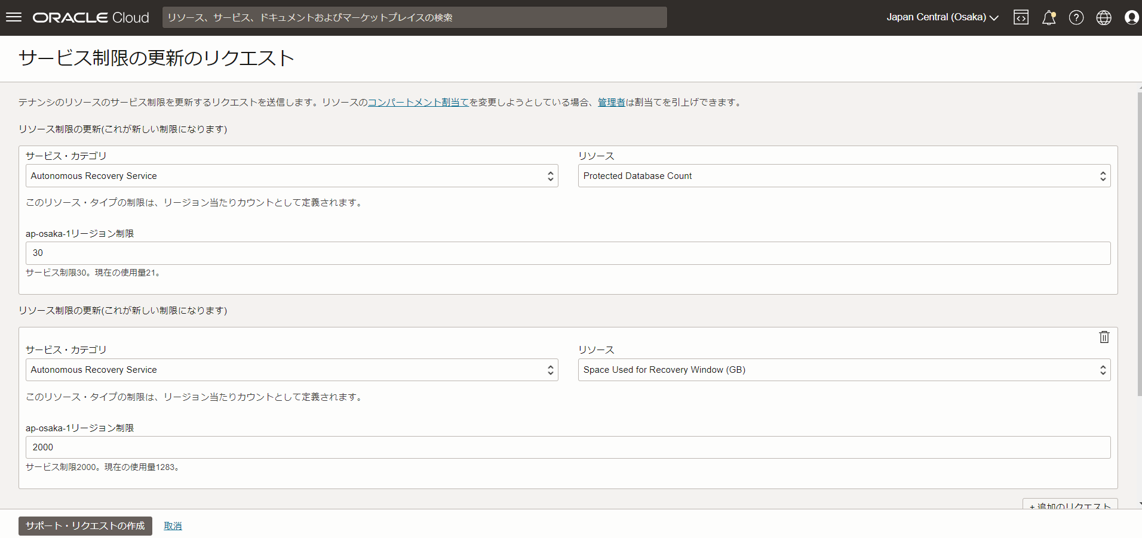
Task: Open second service category dropdown
Action: coord(291,370)
